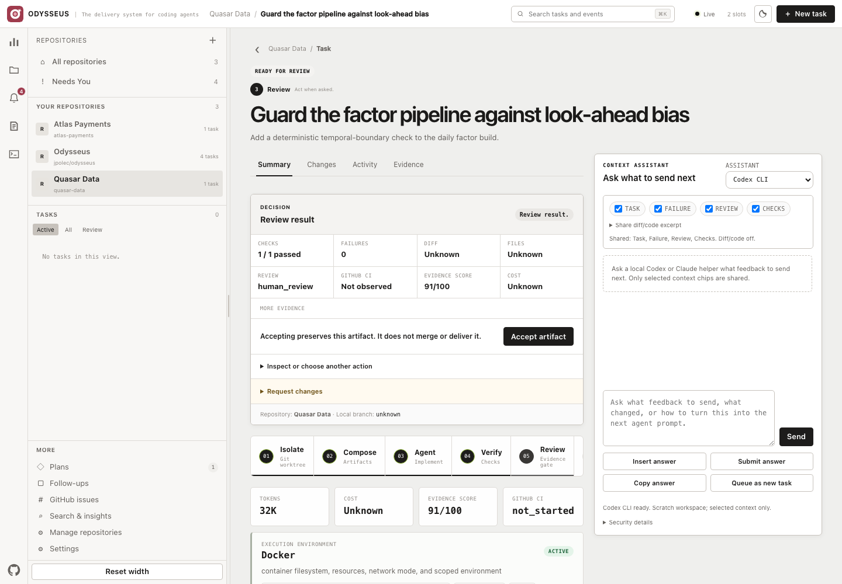
Task: Click the Review result badge
Action: pos(544,215)
